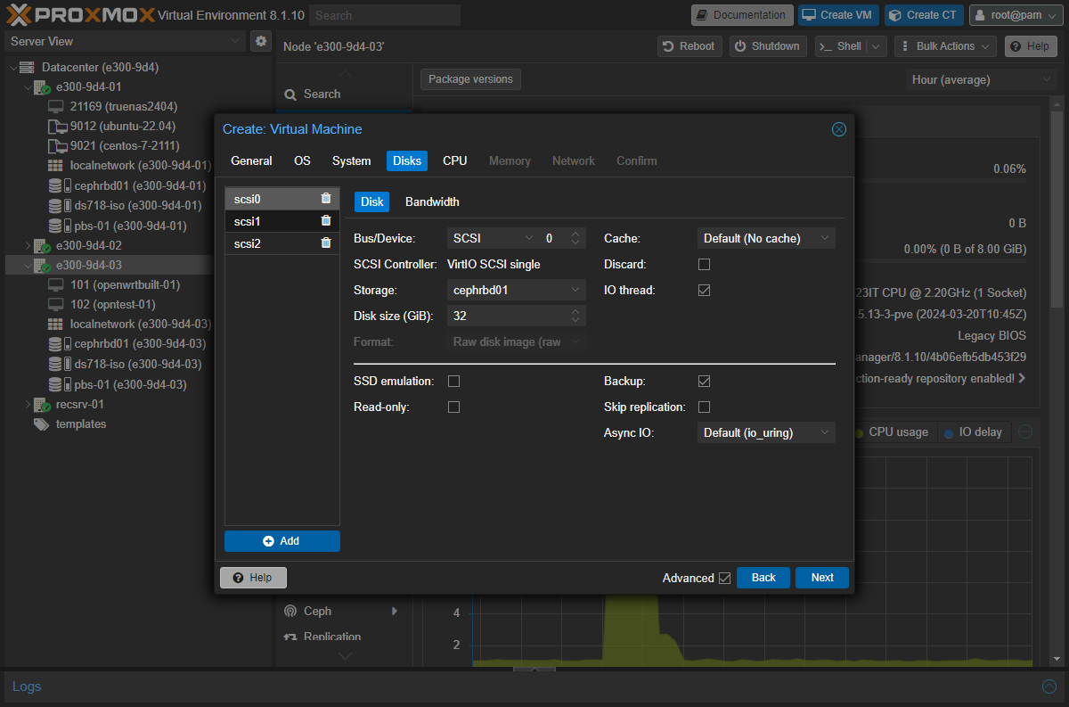Select localnetwork (e300-9d4-01) grid icon

55,165
